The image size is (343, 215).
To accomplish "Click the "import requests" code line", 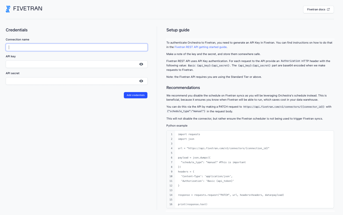I will click(189, 134).
